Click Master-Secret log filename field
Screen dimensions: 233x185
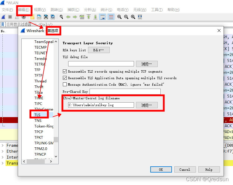(x=101, y=105)
